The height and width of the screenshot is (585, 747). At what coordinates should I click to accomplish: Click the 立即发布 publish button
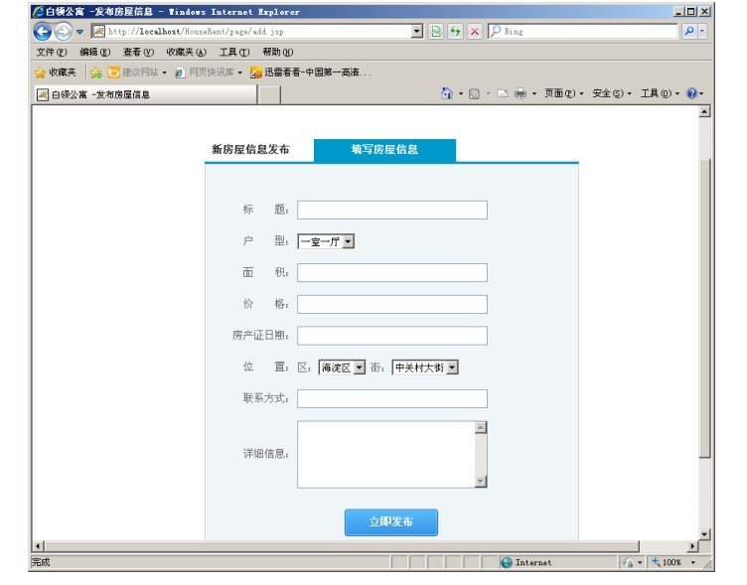(x=391, y=522)
